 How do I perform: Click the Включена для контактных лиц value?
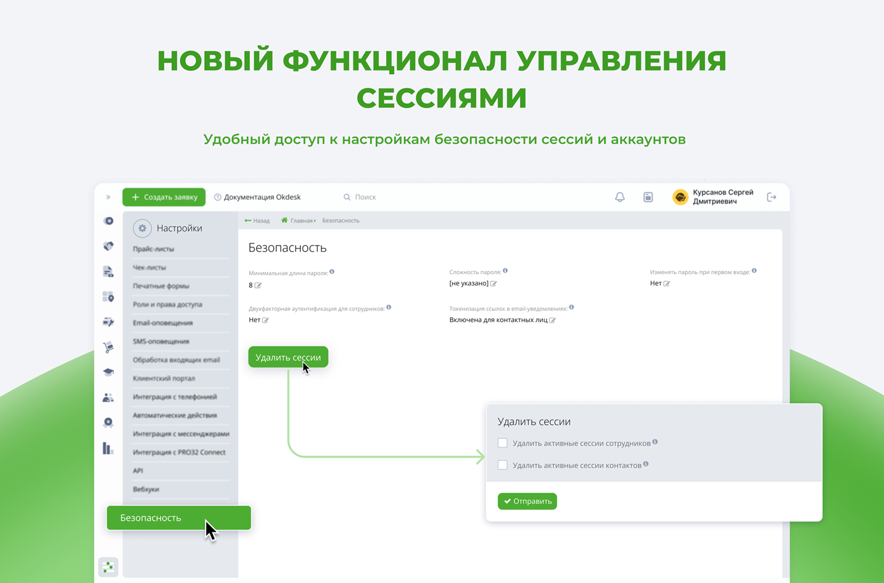[x=498, y=320]
